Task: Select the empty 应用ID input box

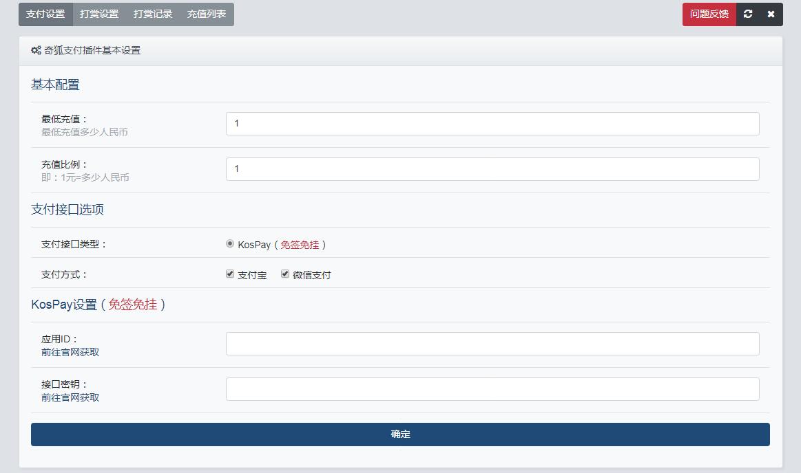Action: click(x=492, y=343)
